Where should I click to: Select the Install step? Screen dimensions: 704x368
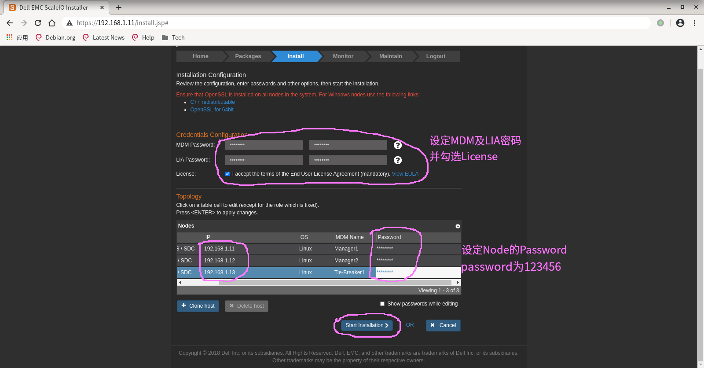point(296,56)
